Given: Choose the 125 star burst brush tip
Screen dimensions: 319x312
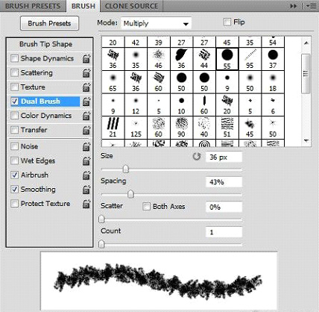Looking at the screenshot, I should coord(136,128).
